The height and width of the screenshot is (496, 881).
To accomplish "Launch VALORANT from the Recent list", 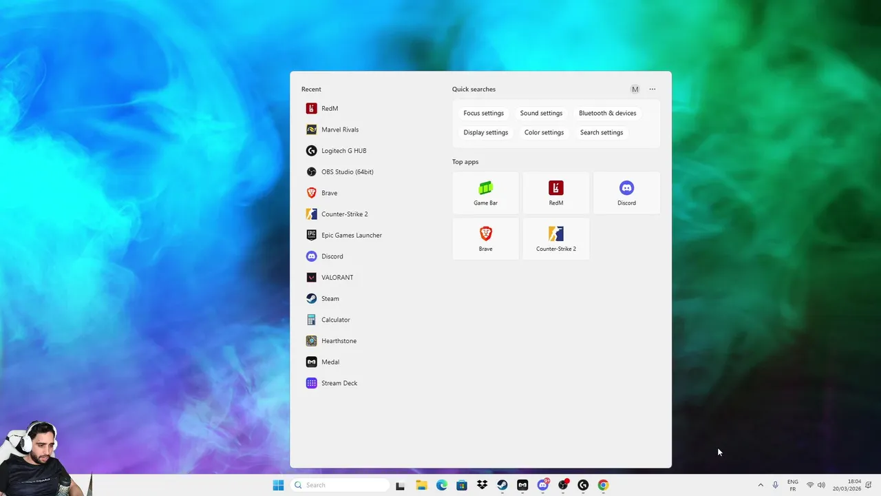I will [372, 278].
